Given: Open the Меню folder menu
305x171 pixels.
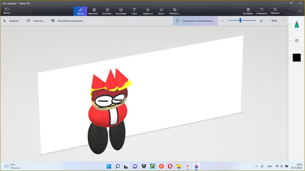Looking at the screenshot, I should [7, 11].
